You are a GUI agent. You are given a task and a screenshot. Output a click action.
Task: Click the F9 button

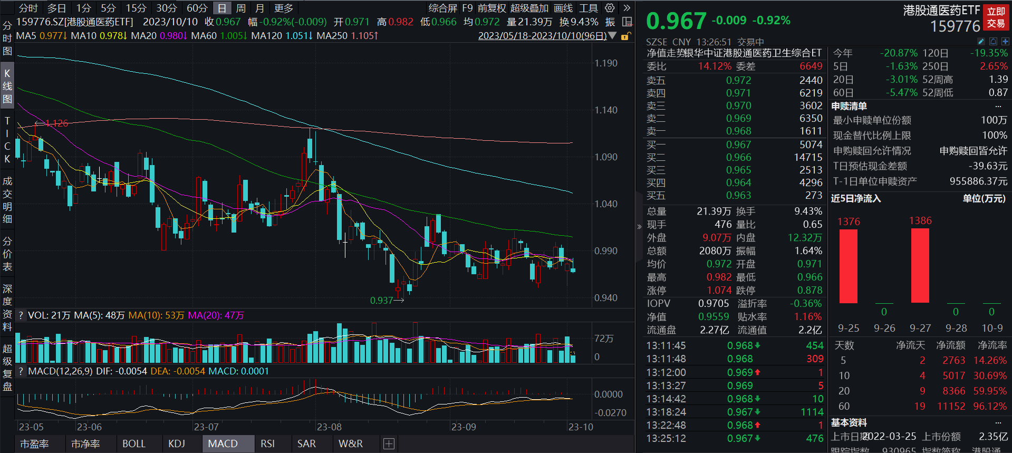click(x=468, y=8)
